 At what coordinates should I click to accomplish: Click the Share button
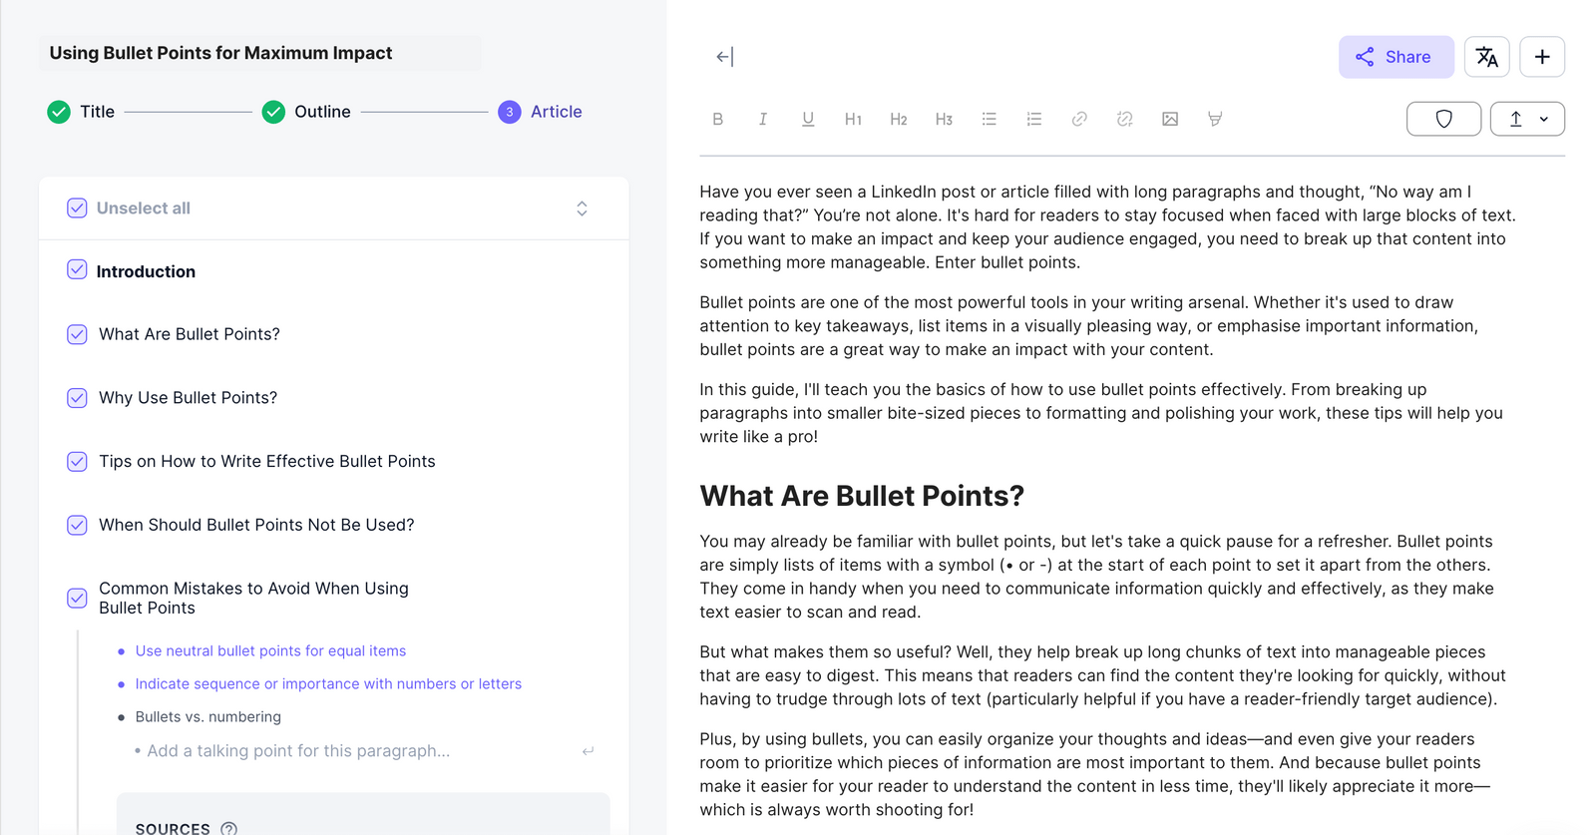tap(1396, 57)
